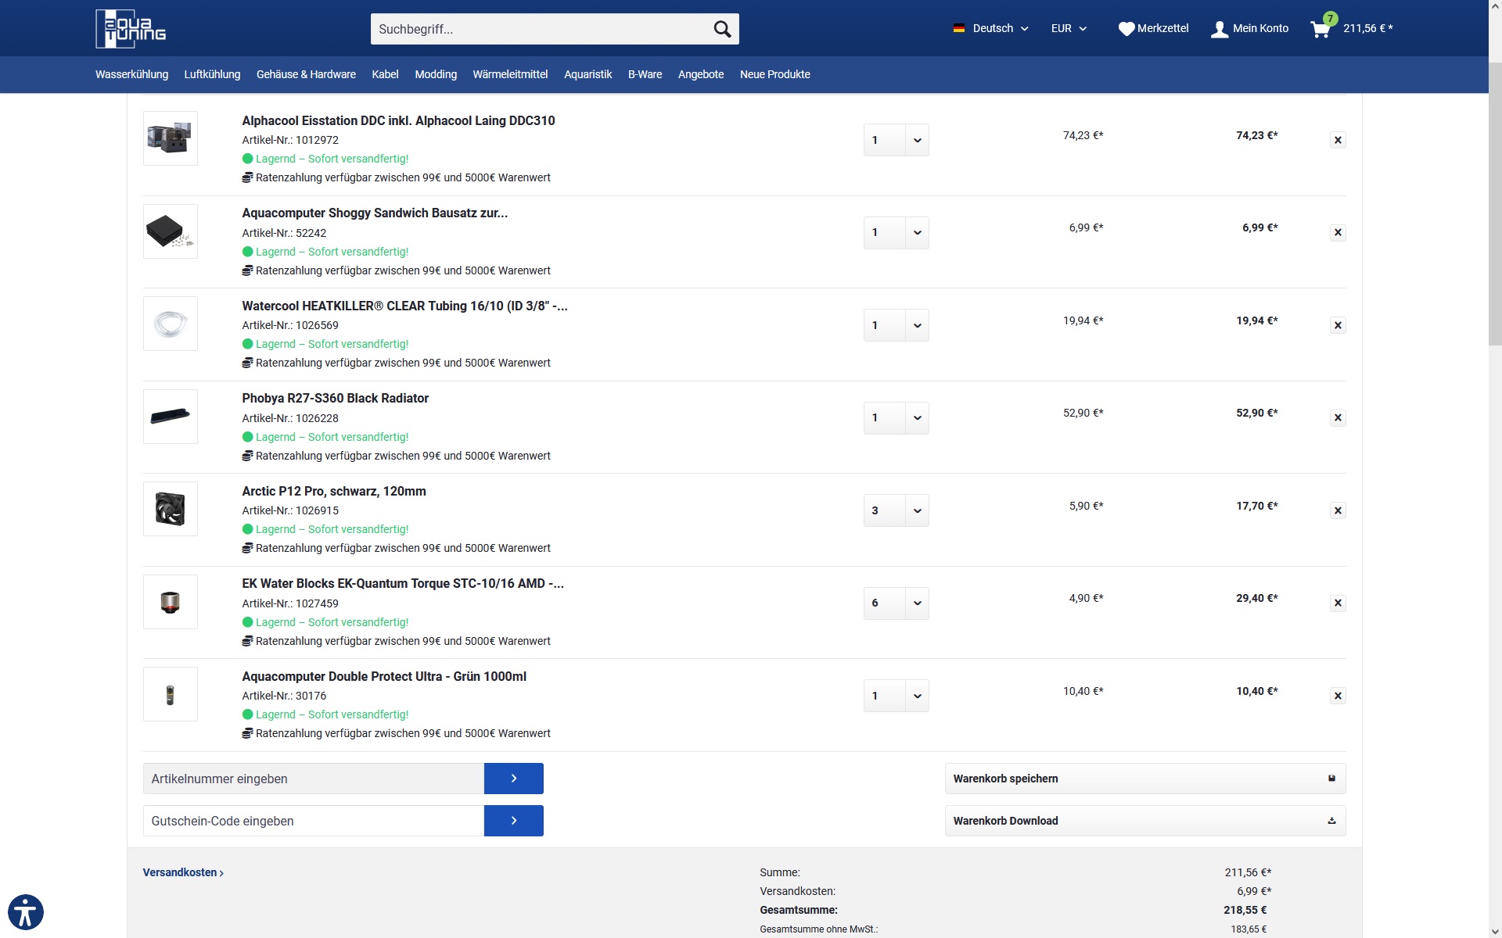
Task: Open the EUR currency selector
Action: point(1069,28)
